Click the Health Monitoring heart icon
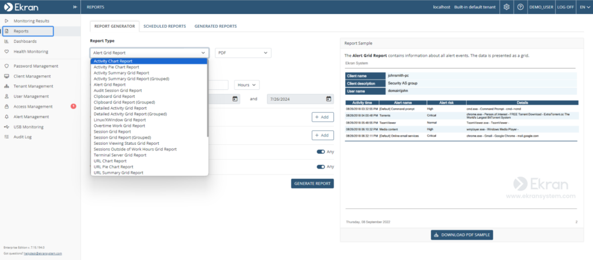Image resolution: width=593 pixels, height=260 pixels. 6,52
